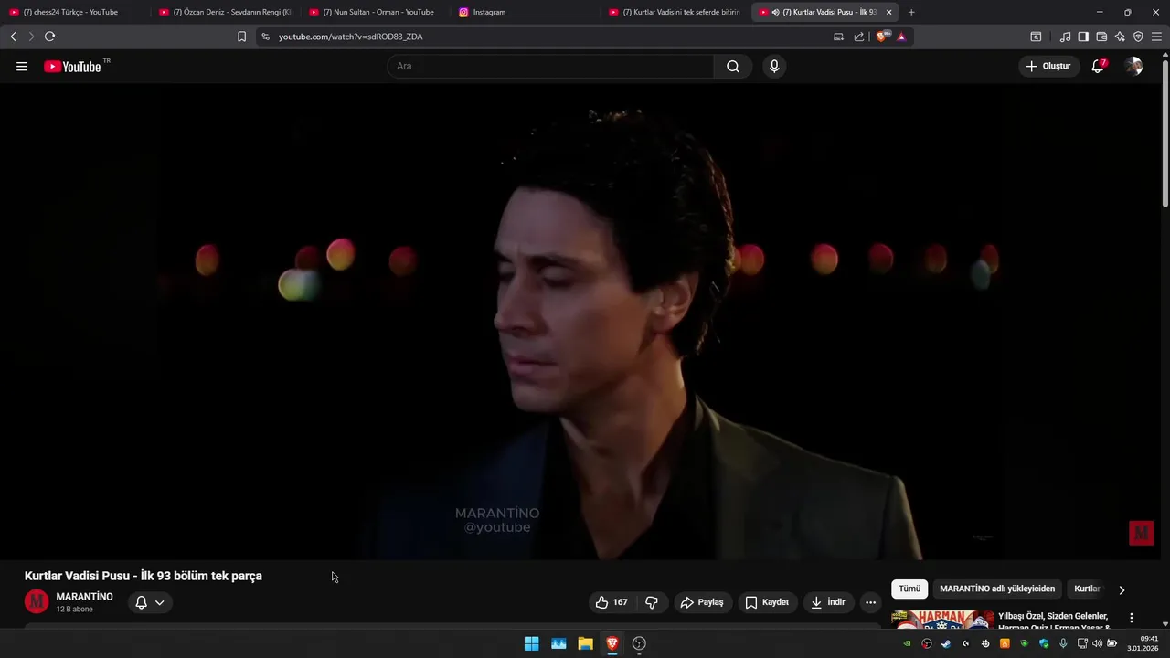
Task: Open the account avatar menu
Action: coord(1134,67)
